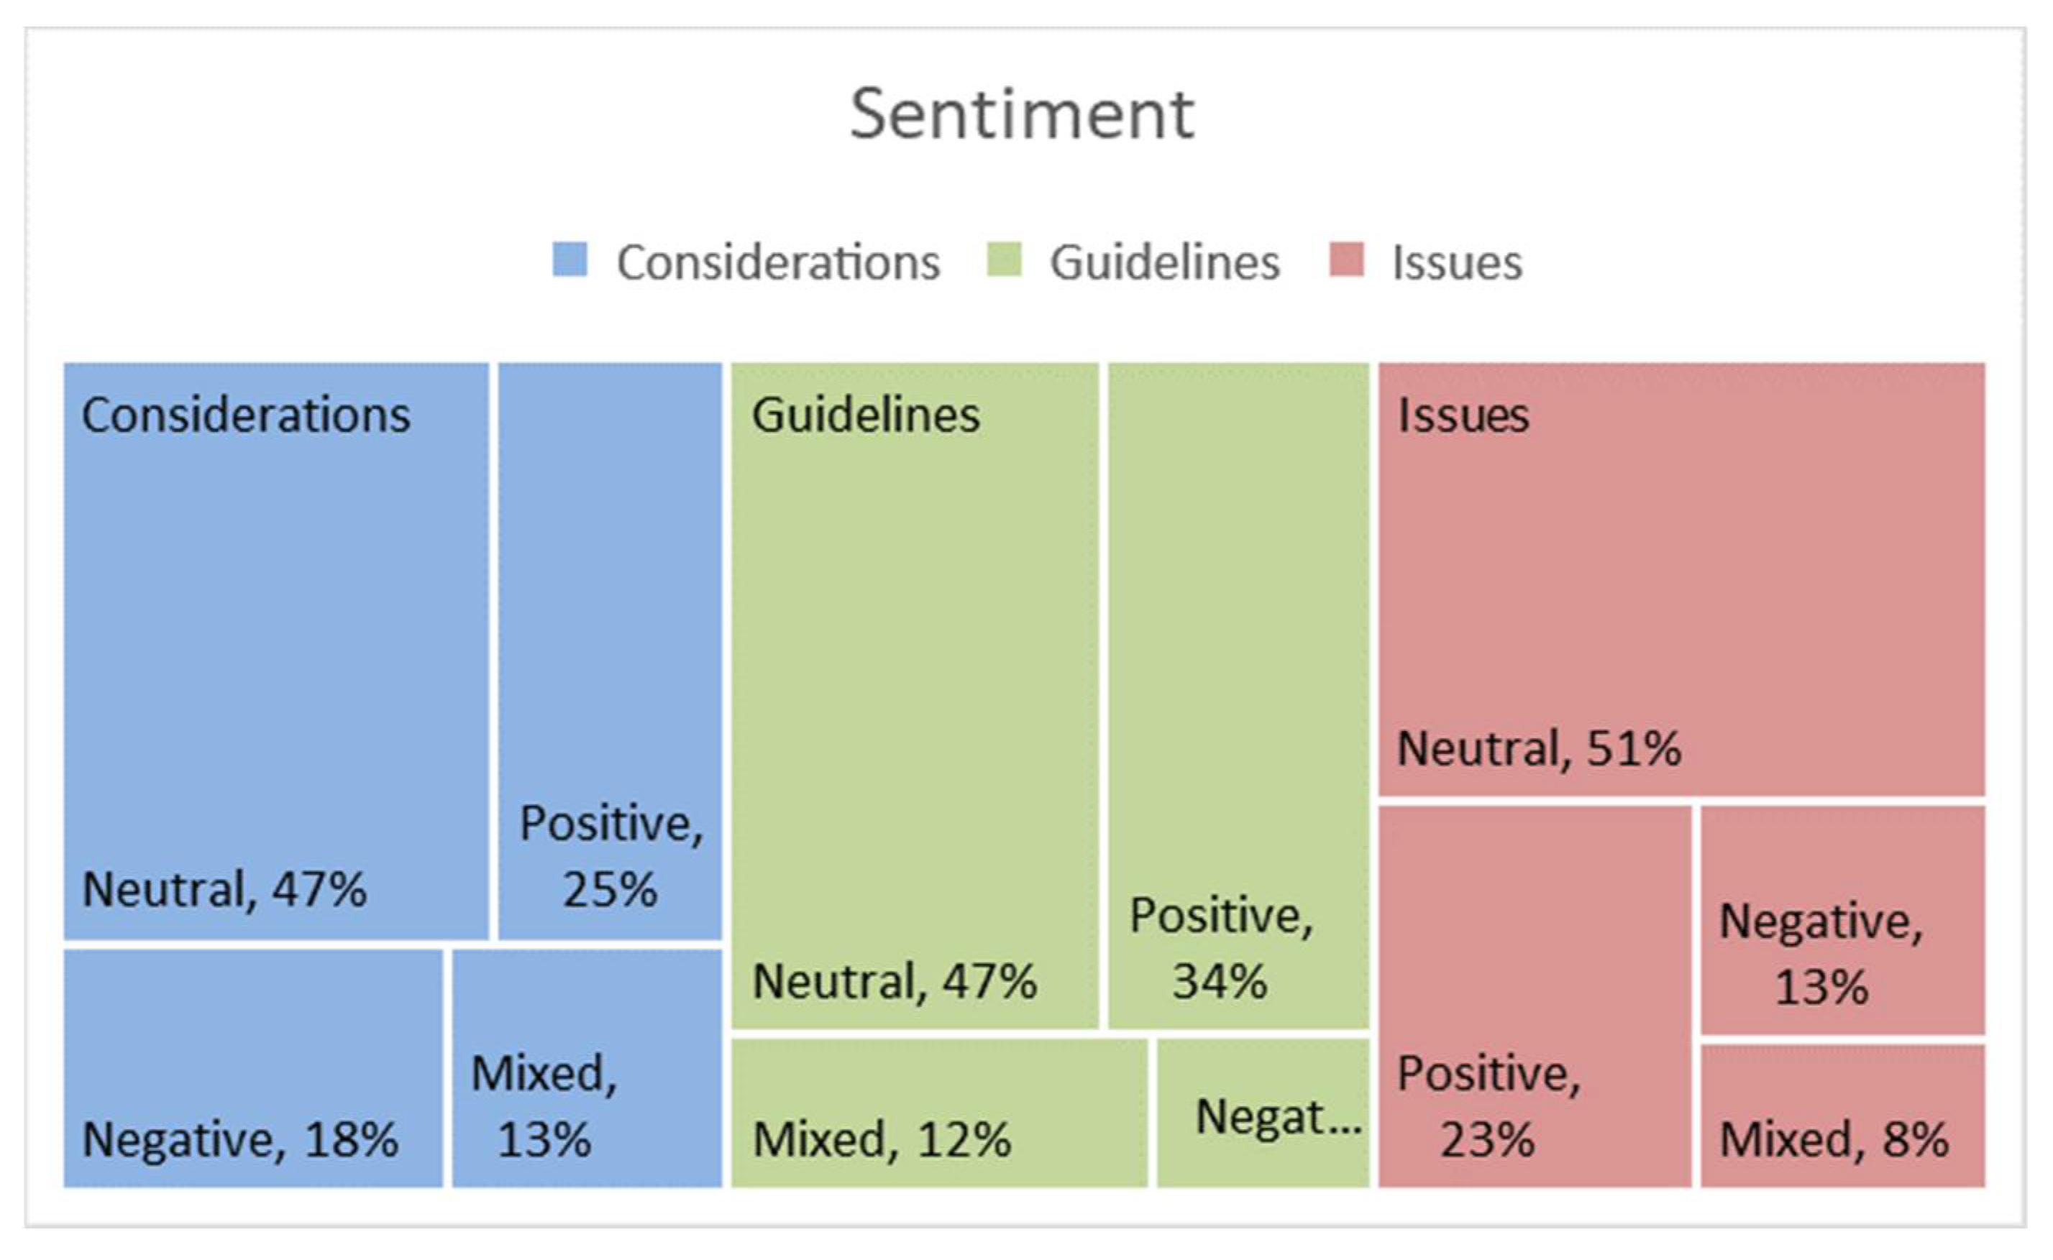Select the Considerations Mixed 13% tile
This screenshot has width=2053, height=1260.
point(587,1067)
